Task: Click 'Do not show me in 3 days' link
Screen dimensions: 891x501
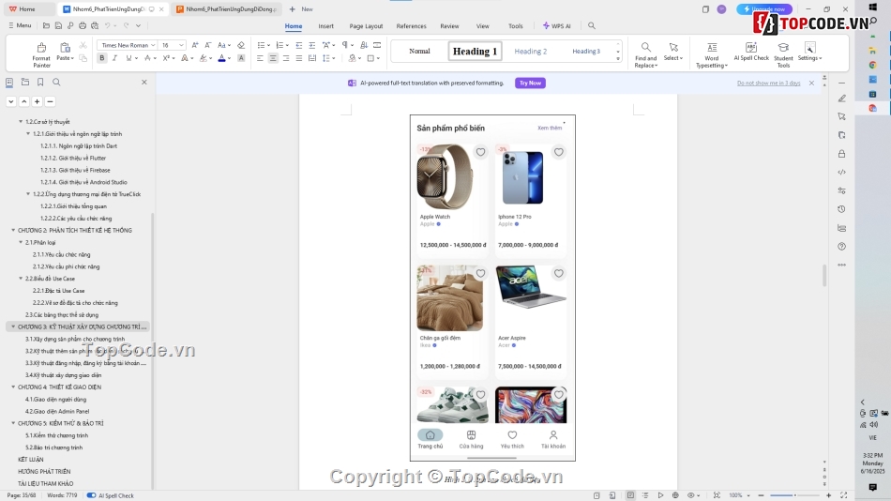Action: pos(768,83)
